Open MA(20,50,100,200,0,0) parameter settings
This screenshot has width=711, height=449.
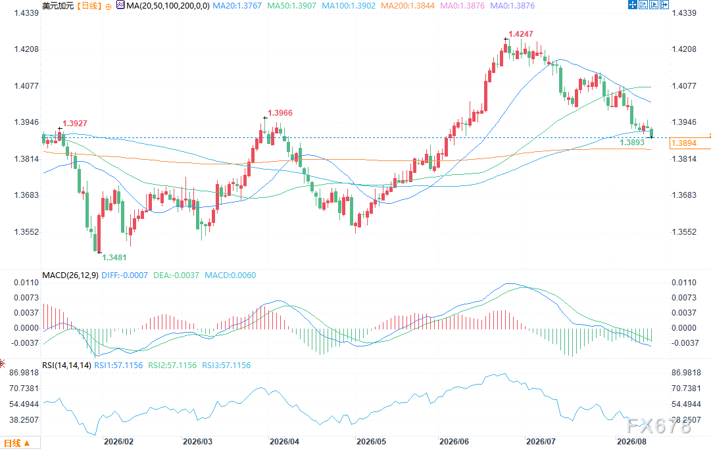168,6
